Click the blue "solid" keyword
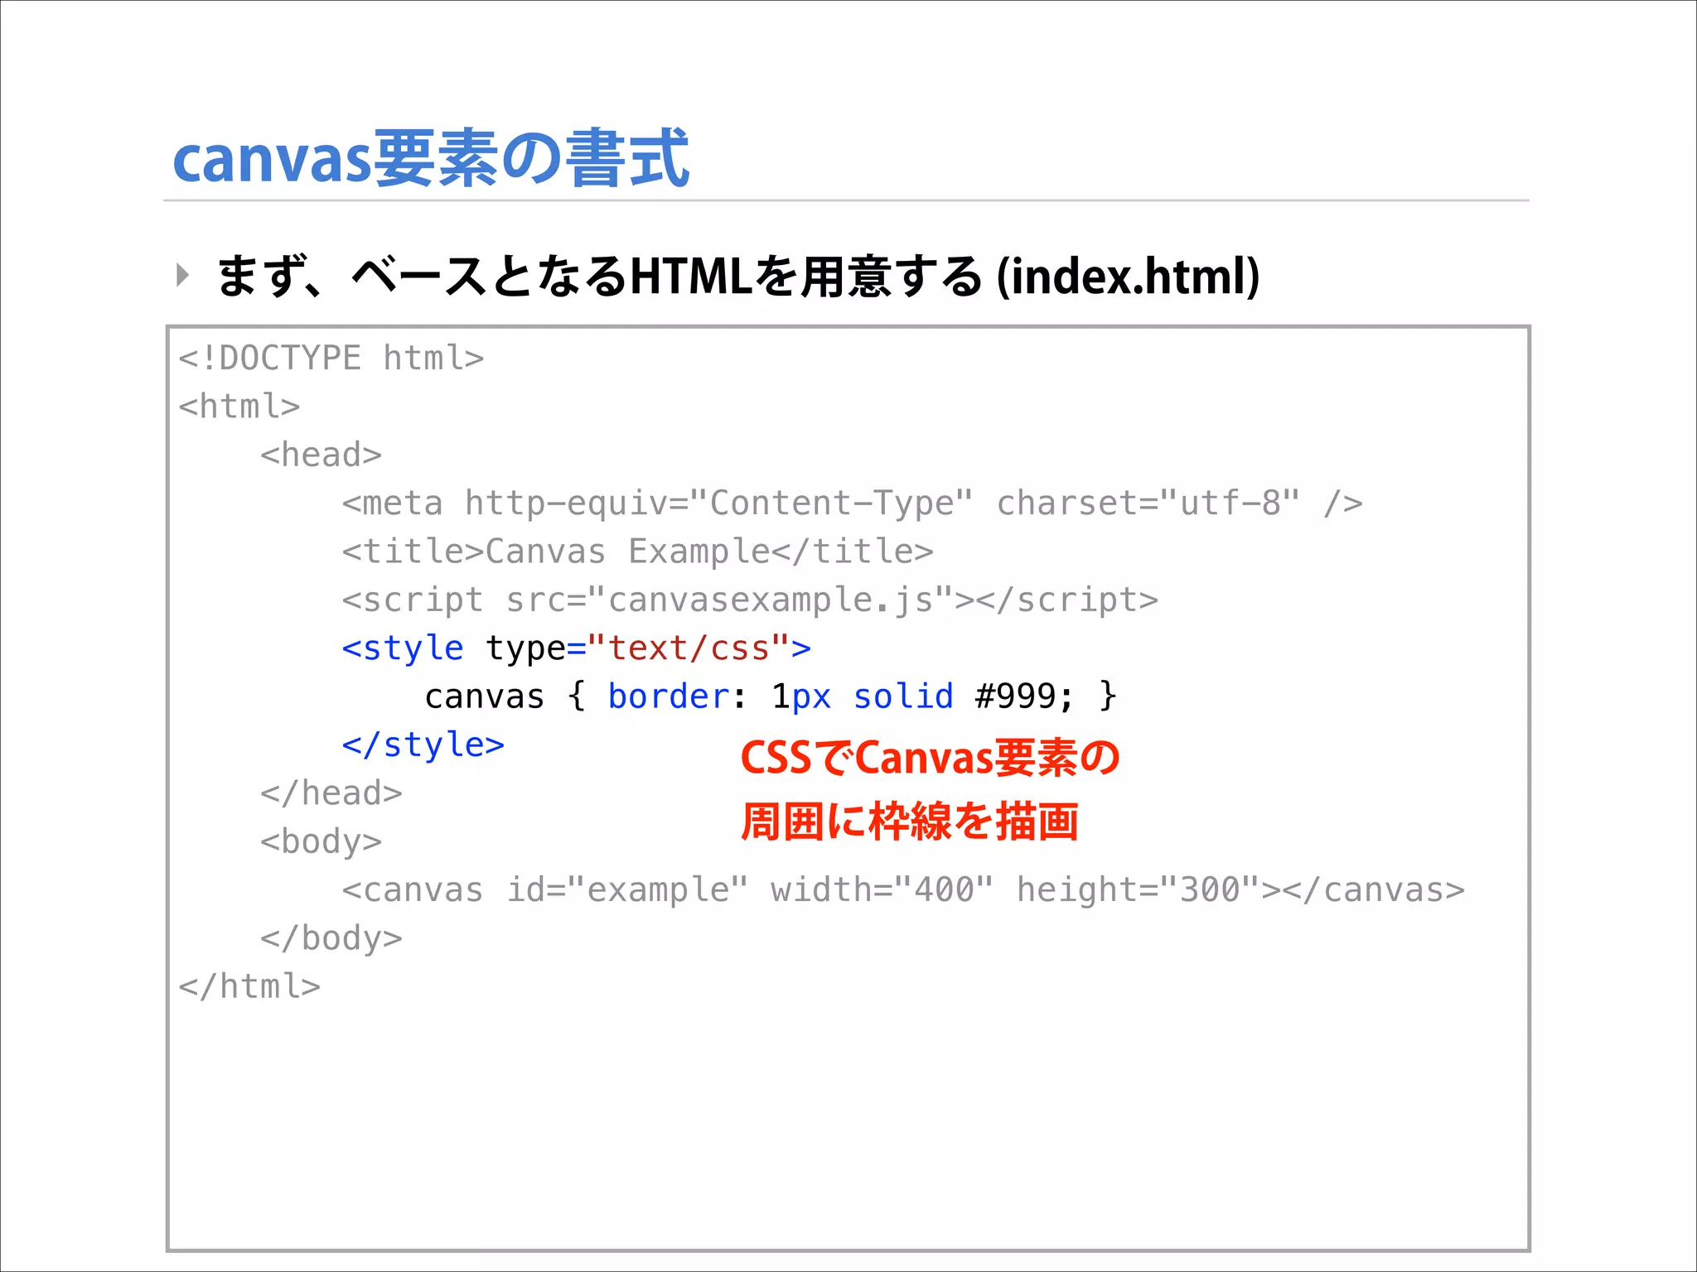This screenshot has width=1697, height=1272. coord(903,696)
